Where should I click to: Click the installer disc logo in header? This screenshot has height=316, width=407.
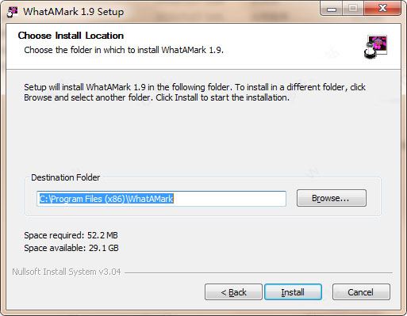pos(375,47)
